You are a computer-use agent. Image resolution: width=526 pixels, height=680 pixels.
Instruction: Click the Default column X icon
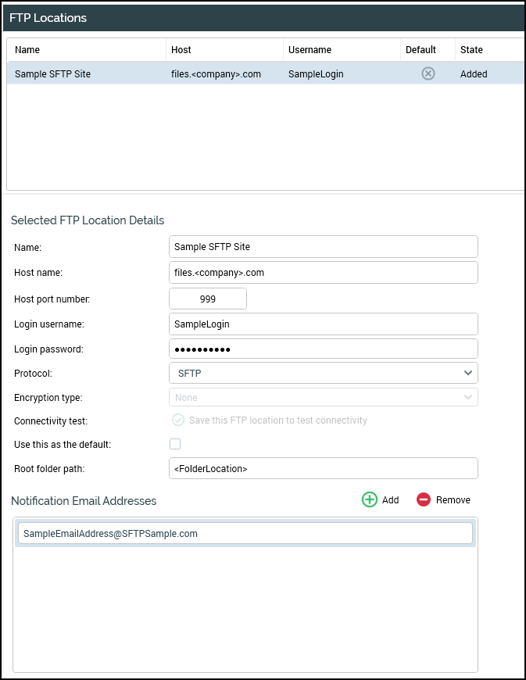[428, 73]
